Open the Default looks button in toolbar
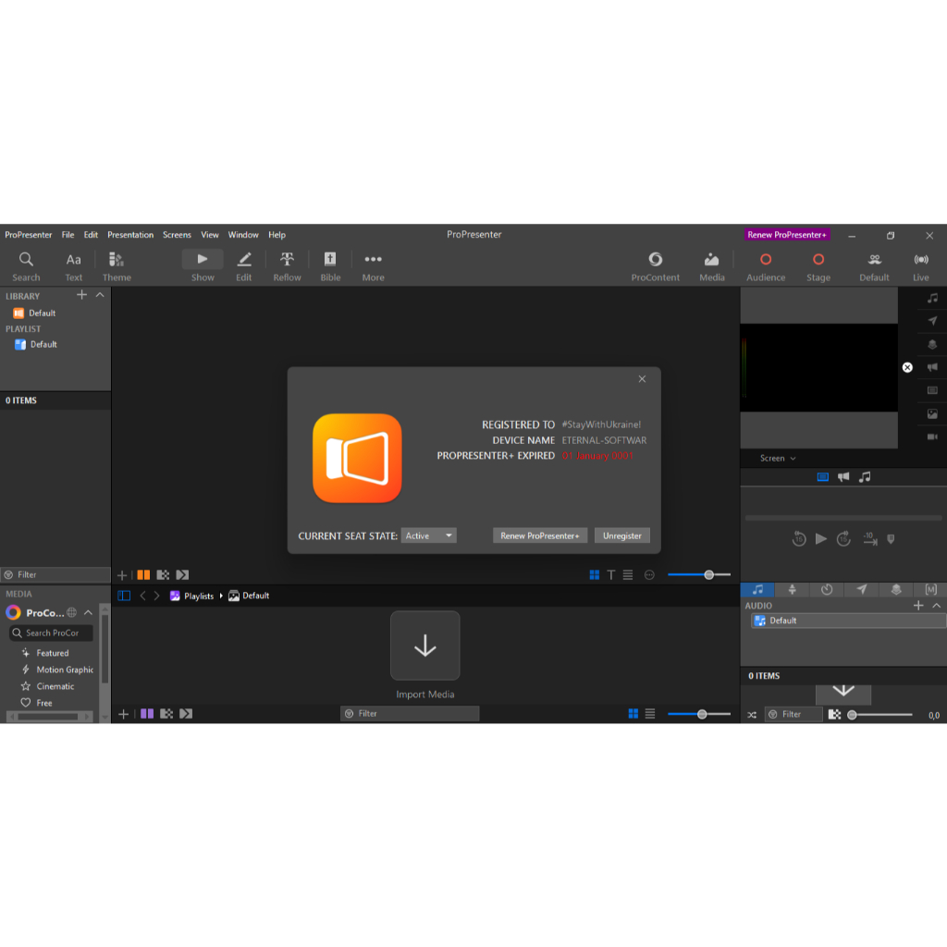The image size is (947, 947). (x=874, y=266)
